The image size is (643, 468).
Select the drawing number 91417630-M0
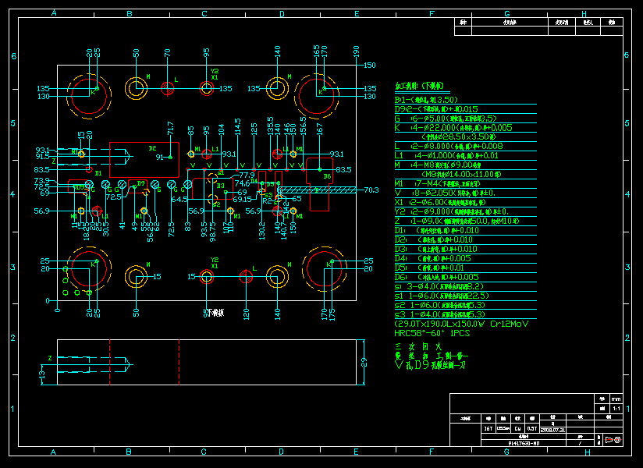pyautogui.click(x=524, y=443)
